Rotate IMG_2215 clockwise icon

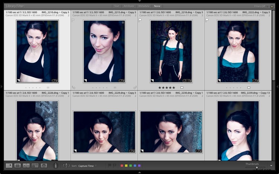[x=135, y=87]
